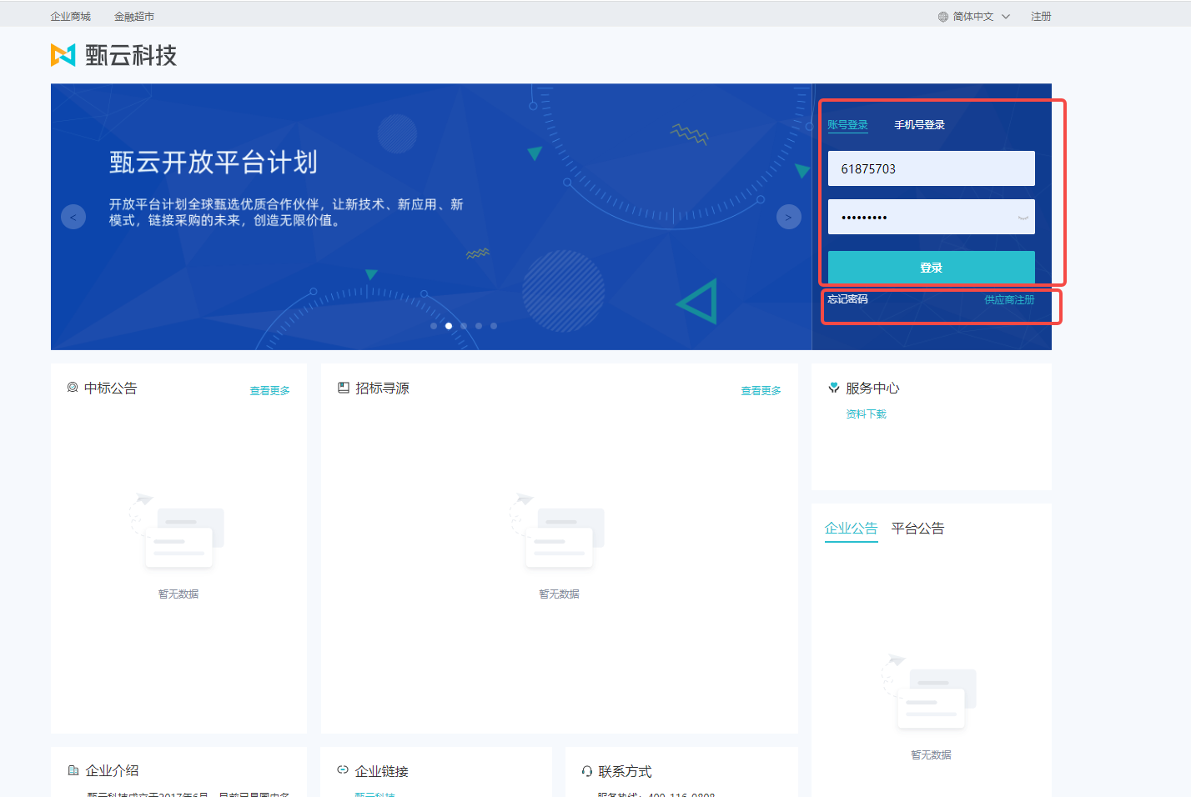Open the 企业商城 link
The height and width of the screenshot is (797, 1191).
(70, 17)
